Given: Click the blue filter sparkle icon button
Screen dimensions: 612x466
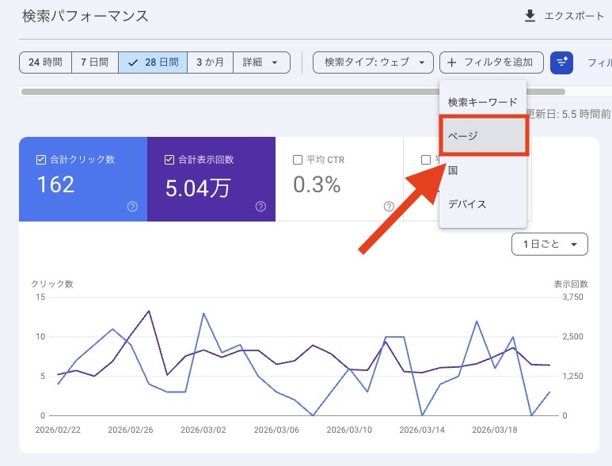Looking at the screenshot, I should tap(561, 63).
